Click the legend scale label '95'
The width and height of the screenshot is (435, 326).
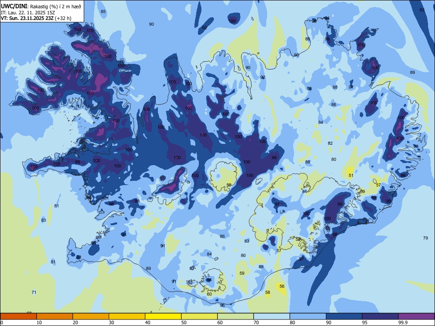(x=365, y=323)
